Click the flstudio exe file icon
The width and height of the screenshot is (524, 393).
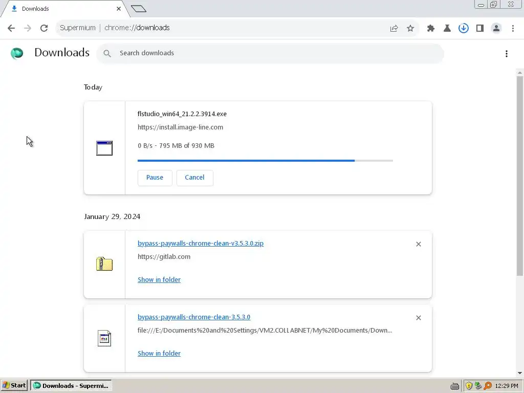104,148
